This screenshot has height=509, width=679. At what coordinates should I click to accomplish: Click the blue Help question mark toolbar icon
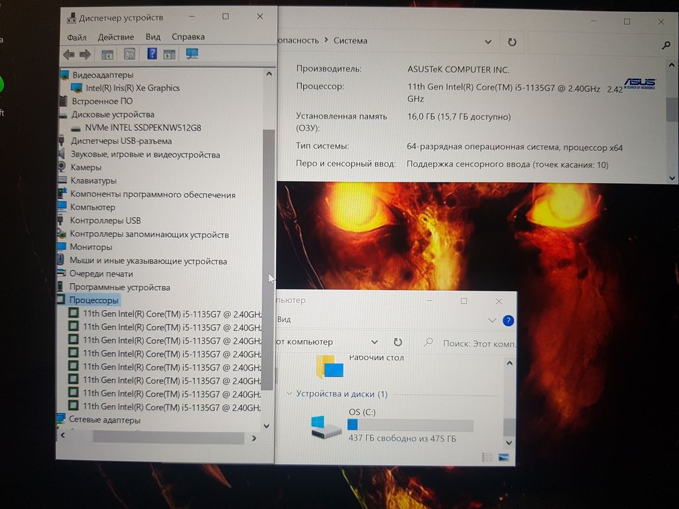point(152,54)
